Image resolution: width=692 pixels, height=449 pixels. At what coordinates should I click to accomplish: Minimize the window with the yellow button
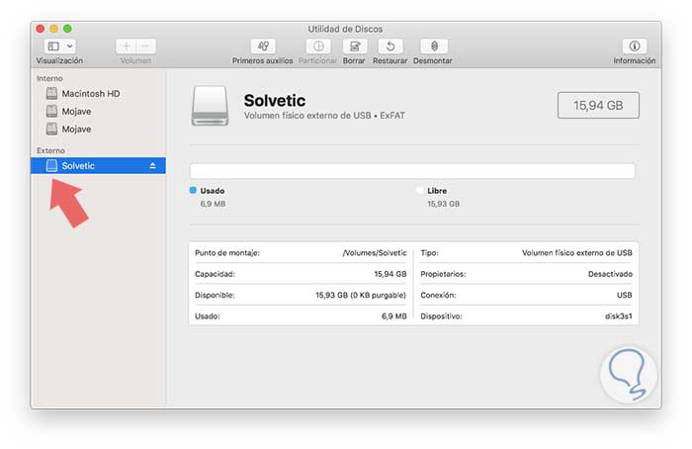(53, 29)
